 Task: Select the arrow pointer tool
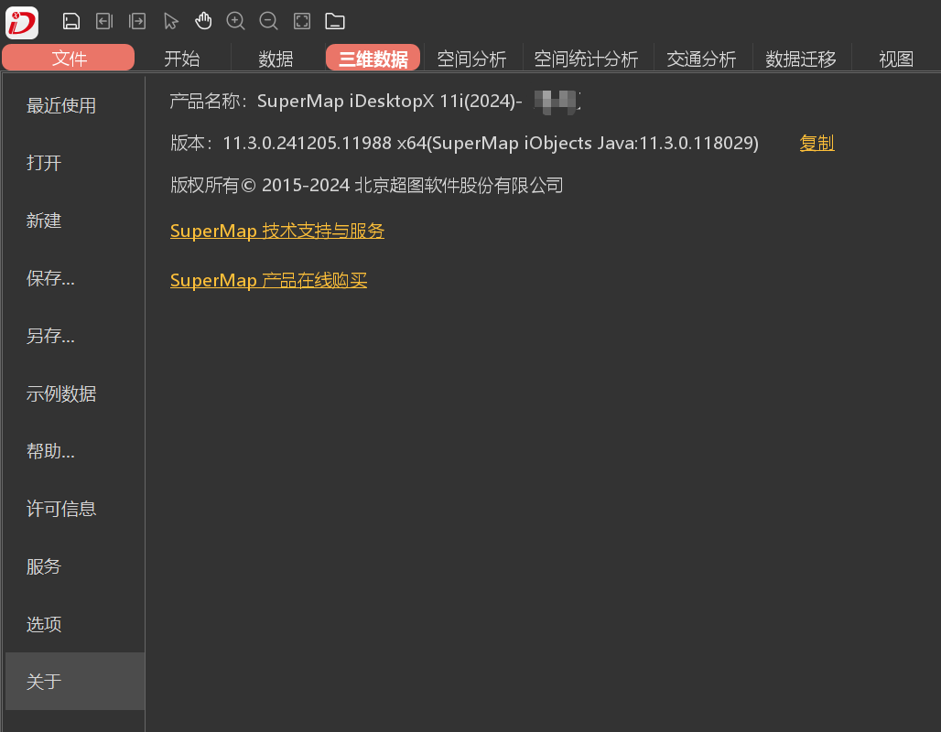170,21
